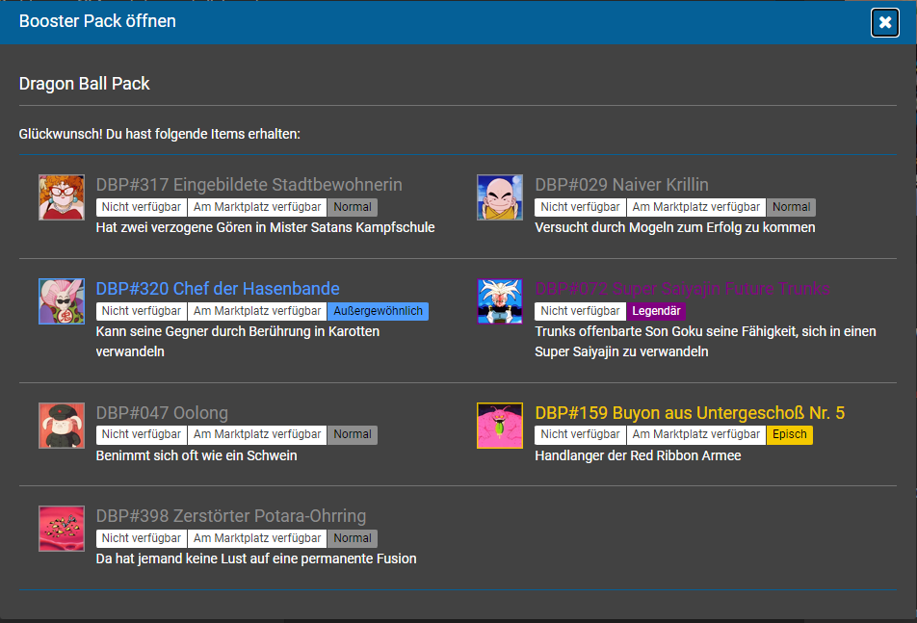Click the Super Saiyajin Future Trunks image

tap(500, 301)
